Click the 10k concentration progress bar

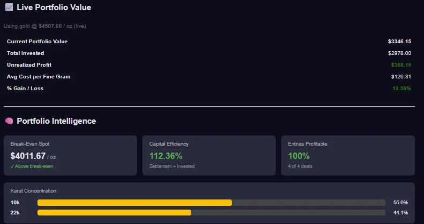[211, 203]
